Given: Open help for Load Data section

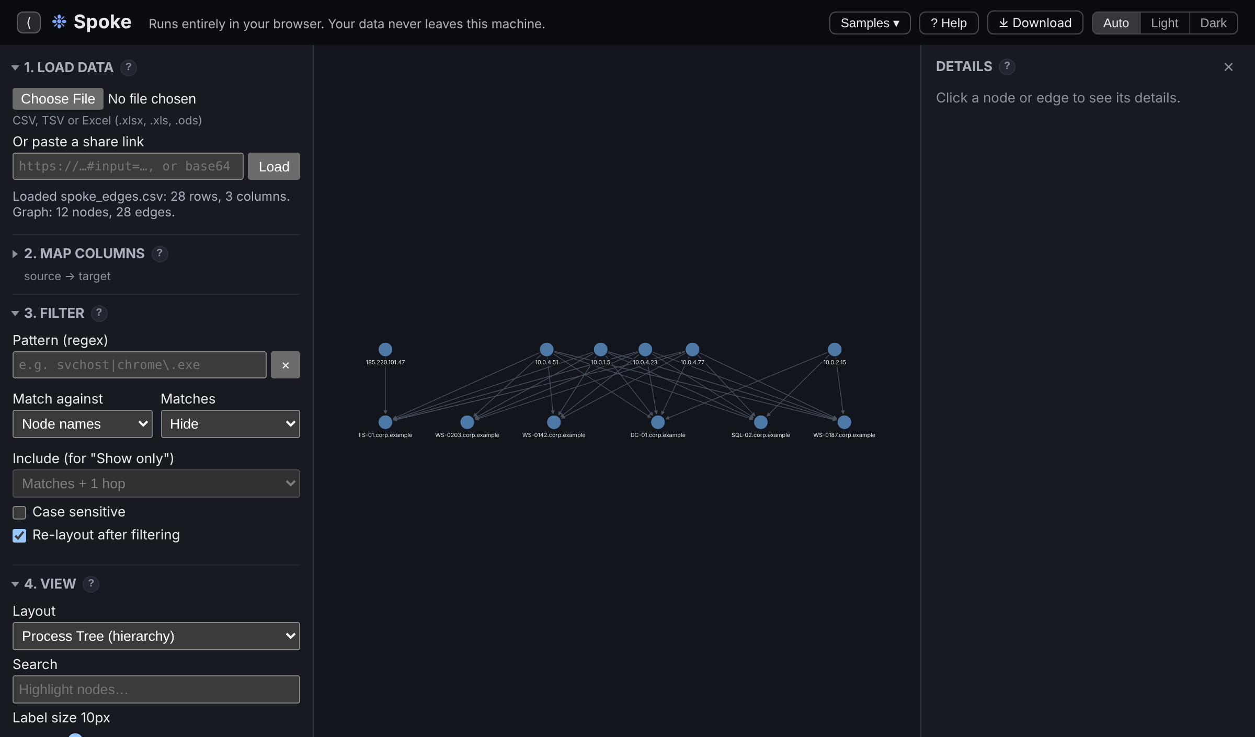Looking at the screenshot, I should coord(129,67).
